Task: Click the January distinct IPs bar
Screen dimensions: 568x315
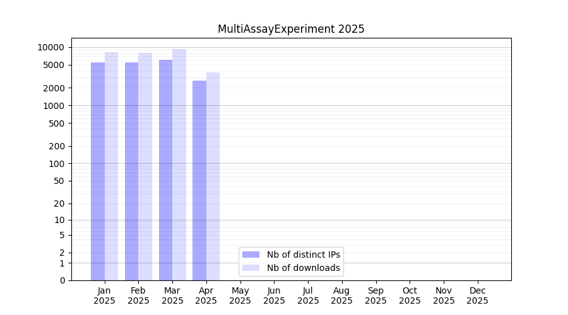Action: coord(98,171)
